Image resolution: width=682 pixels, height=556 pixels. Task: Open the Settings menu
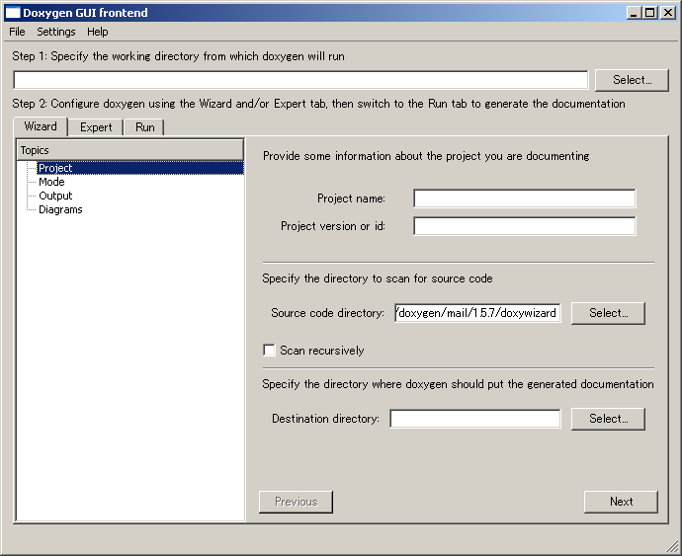coord(56,32)
